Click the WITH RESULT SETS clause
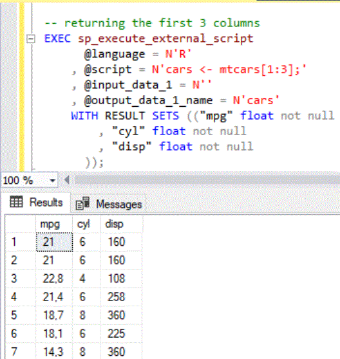The height and width of the screenshot is (359, 340). [125, 116]
